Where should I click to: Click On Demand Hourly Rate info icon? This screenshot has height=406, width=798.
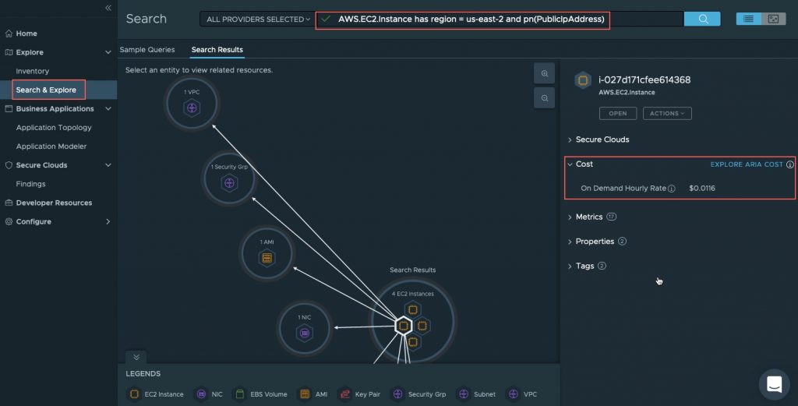tap(672, 189)
